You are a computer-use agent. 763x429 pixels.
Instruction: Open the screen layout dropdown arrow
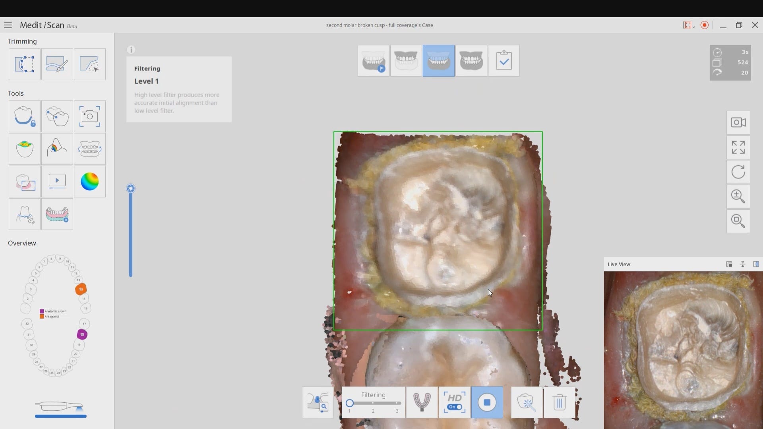pos(694,27)
